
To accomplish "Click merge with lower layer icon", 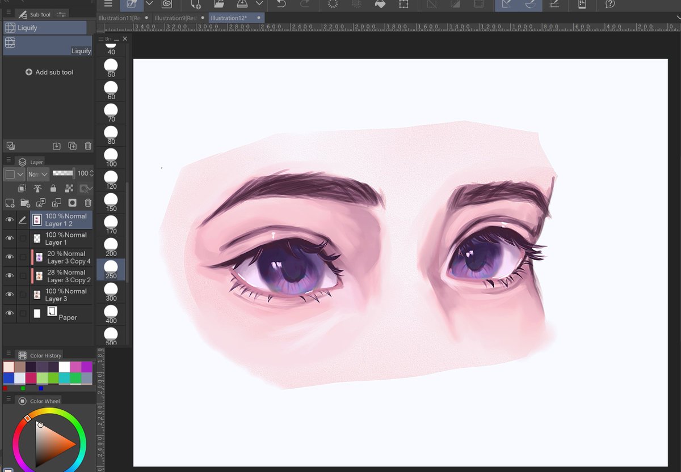I will click(x=57, y=203).
